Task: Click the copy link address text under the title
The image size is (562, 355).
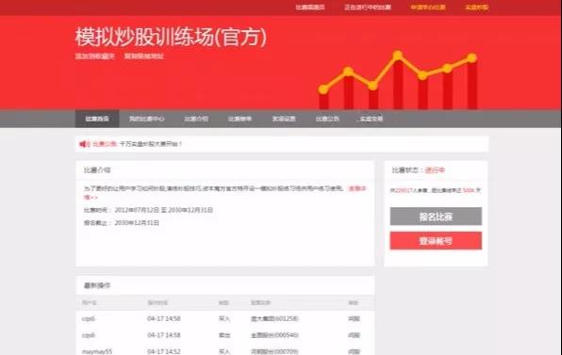Action: [144, 56]
